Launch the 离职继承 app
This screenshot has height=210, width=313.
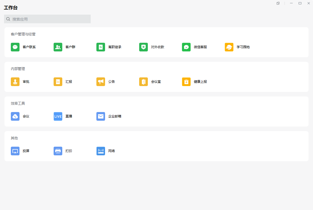pyautogui.click(x=101, y=47)
